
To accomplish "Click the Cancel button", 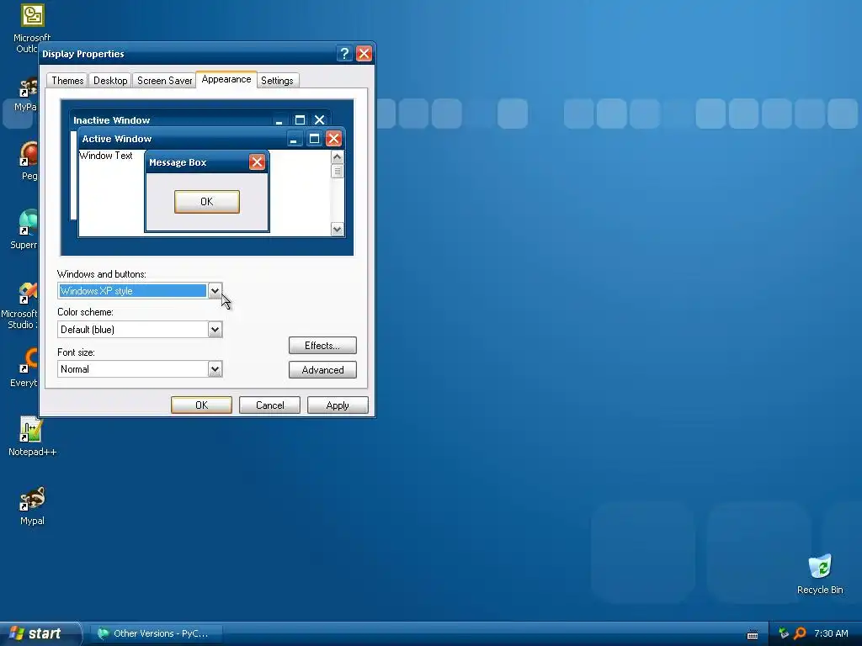I will (269, 405).
